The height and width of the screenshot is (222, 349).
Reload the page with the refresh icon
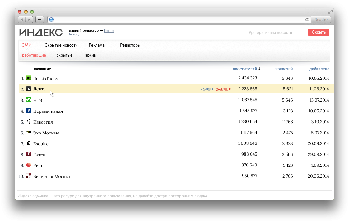pyautogui.click(x=307, y=20)
